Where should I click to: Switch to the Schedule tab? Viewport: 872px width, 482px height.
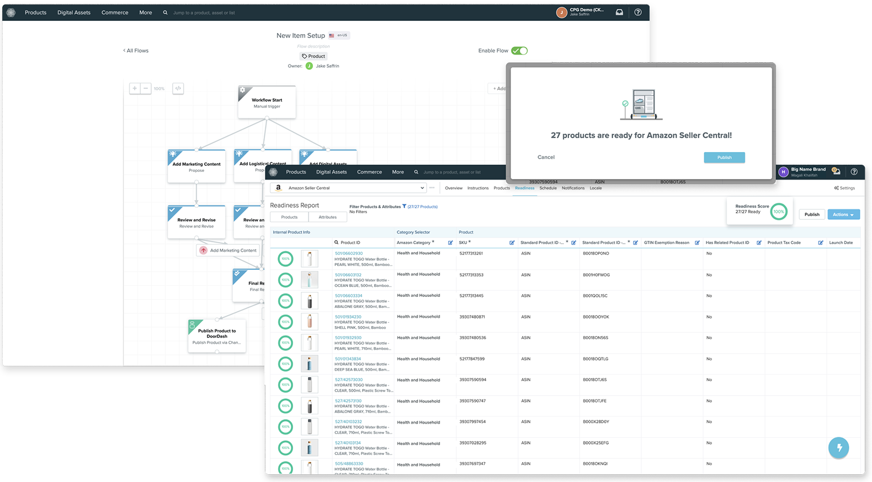[548, 188]
